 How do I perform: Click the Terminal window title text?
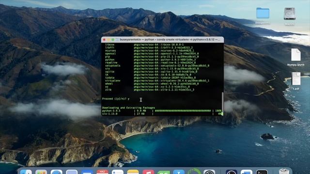[x=170, y=40]
